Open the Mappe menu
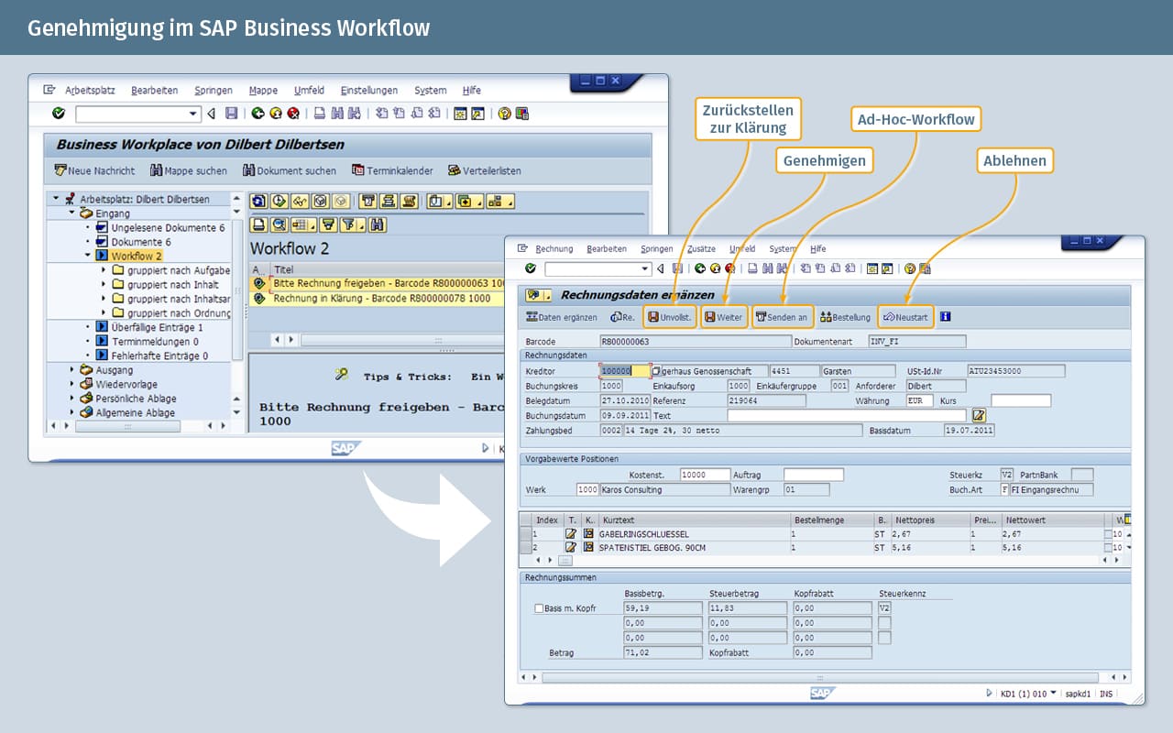1173x733 pixels. click(x=263, y=90)
